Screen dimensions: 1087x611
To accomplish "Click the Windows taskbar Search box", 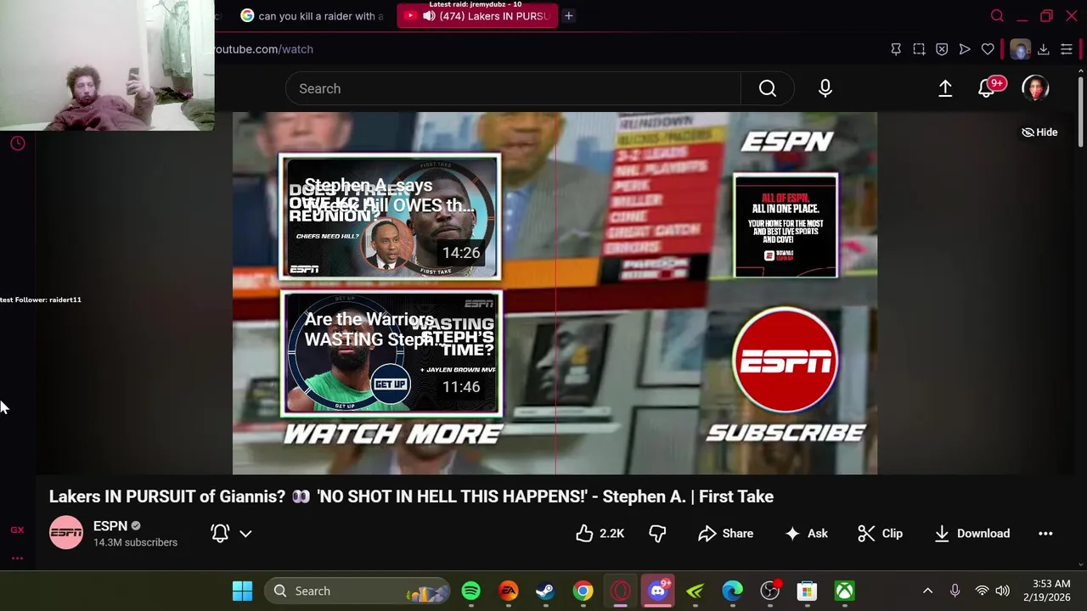I will point(357,591).
